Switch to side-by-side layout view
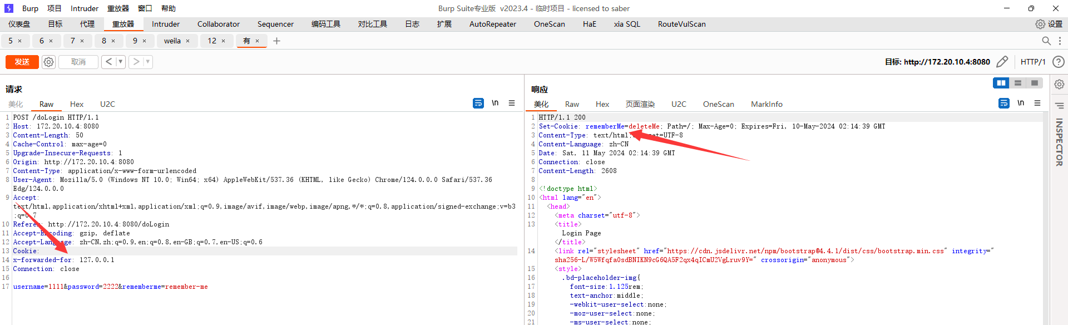This screenshot has width=1068, height=325. point(1001,83)
